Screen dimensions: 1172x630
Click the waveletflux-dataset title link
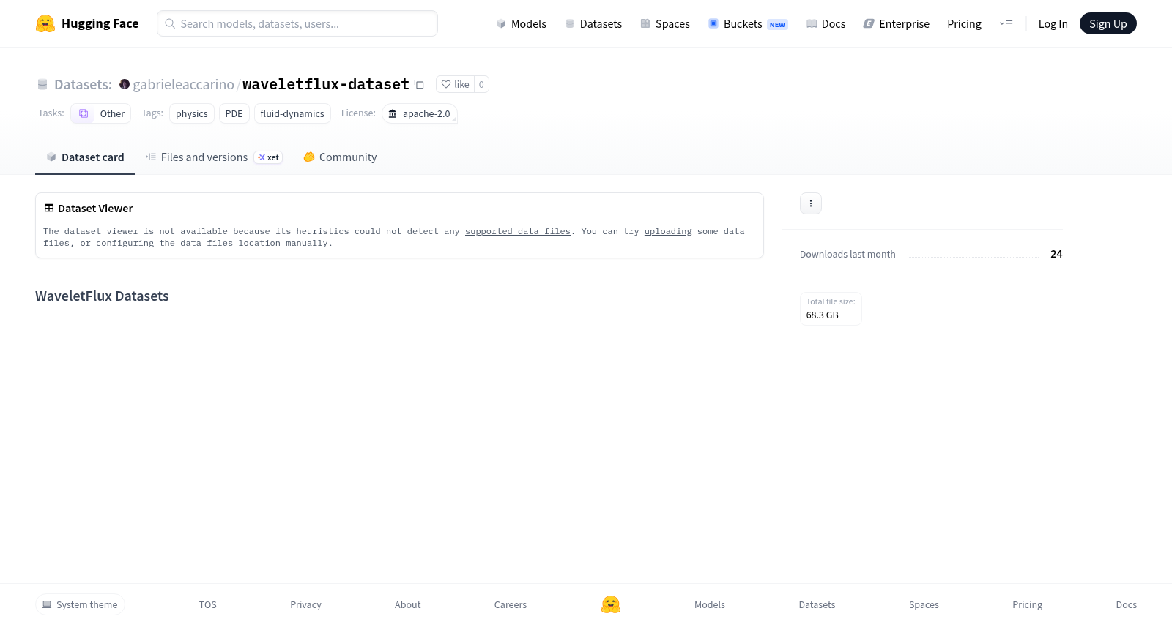click(x=325, y=84)
